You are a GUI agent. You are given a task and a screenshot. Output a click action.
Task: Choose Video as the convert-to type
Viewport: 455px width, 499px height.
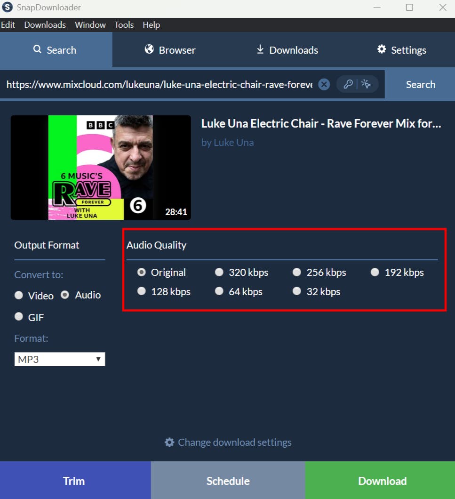point(19,295)
